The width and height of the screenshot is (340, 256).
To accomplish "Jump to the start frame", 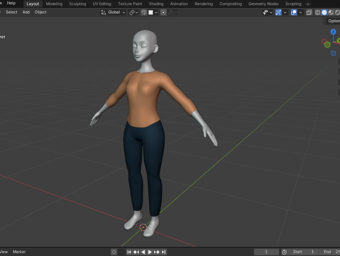I will click(x=129, y=252).
